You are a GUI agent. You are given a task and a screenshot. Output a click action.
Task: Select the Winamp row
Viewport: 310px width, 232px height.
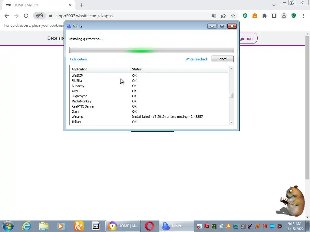[x=149, y=117]
